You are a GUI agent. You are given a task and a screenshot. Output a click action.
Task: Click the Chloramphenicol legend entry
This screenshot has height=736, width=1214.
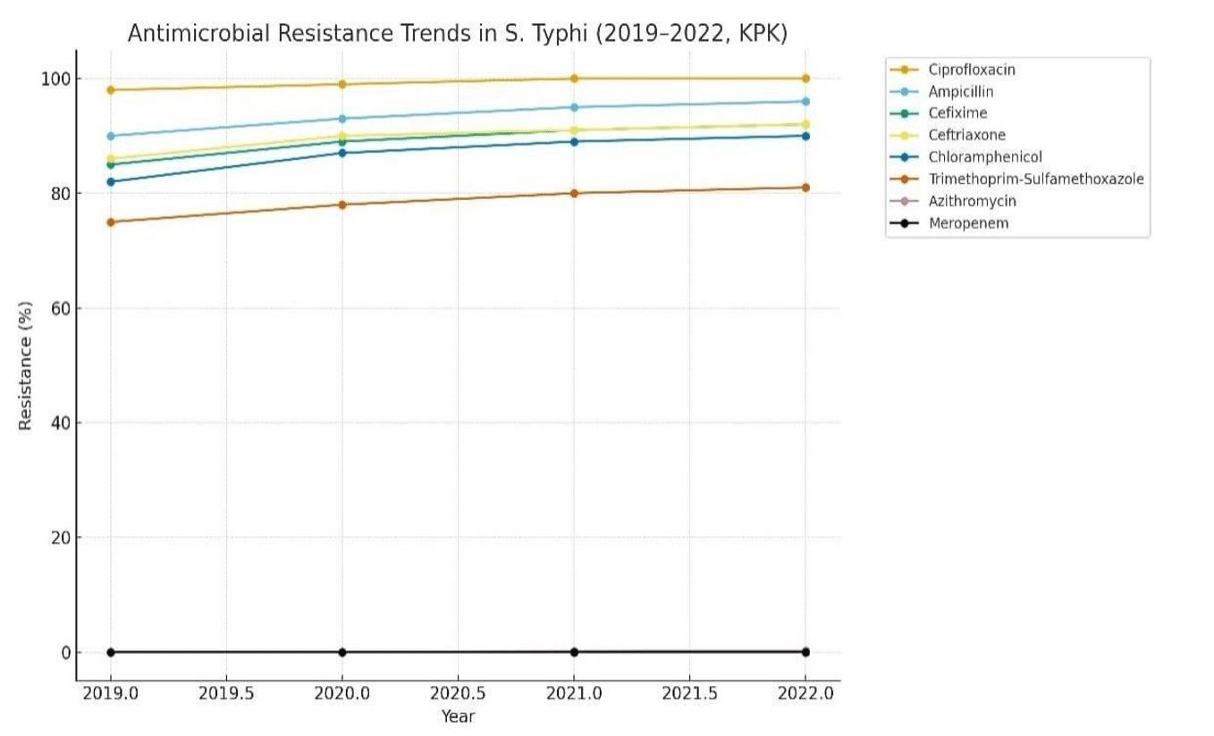tap(984, 157)
